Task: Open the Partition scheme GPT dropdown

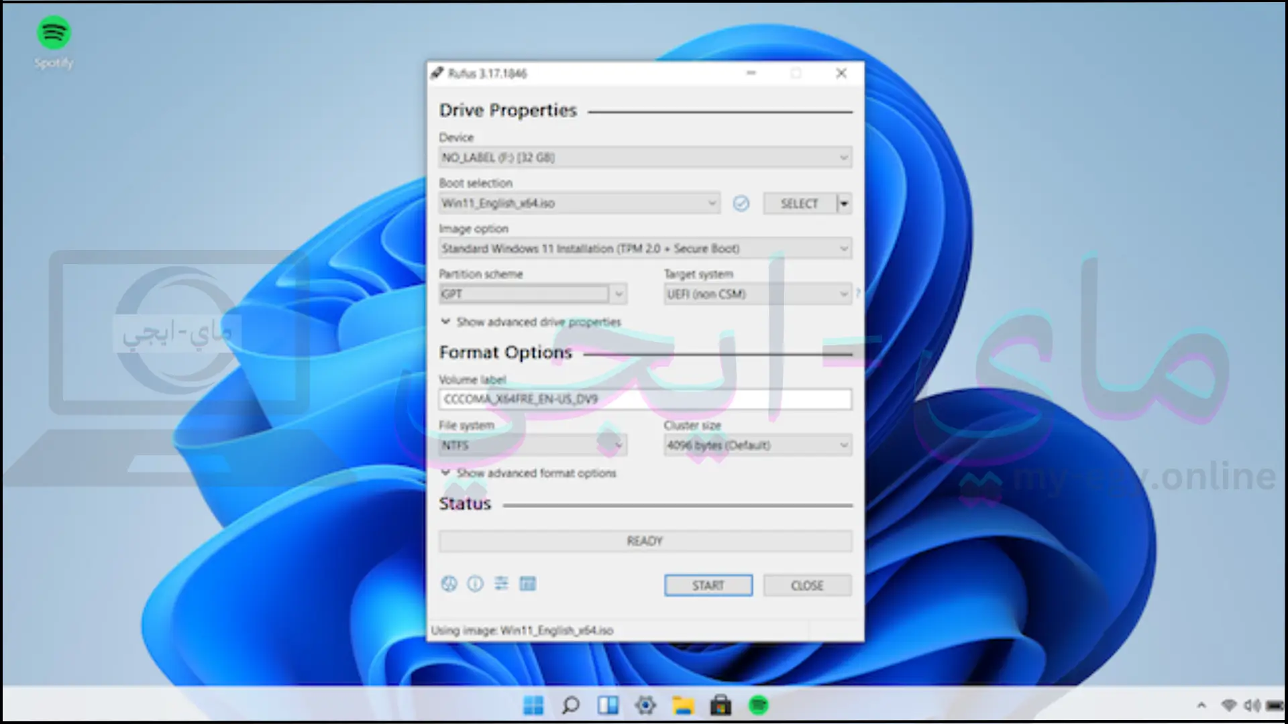Action: click(x=533, y=294)
